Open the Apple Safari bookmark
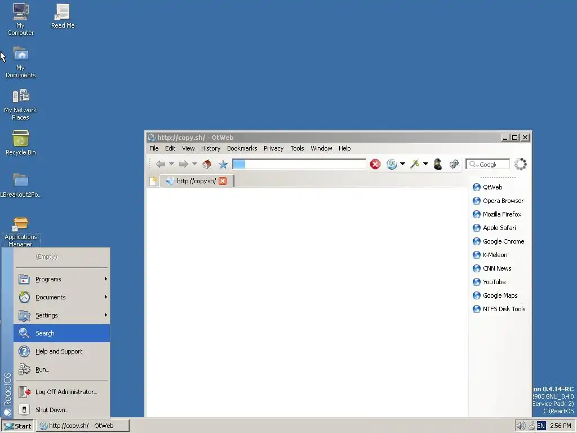This screenshot has width=577, height=433. 494,228
